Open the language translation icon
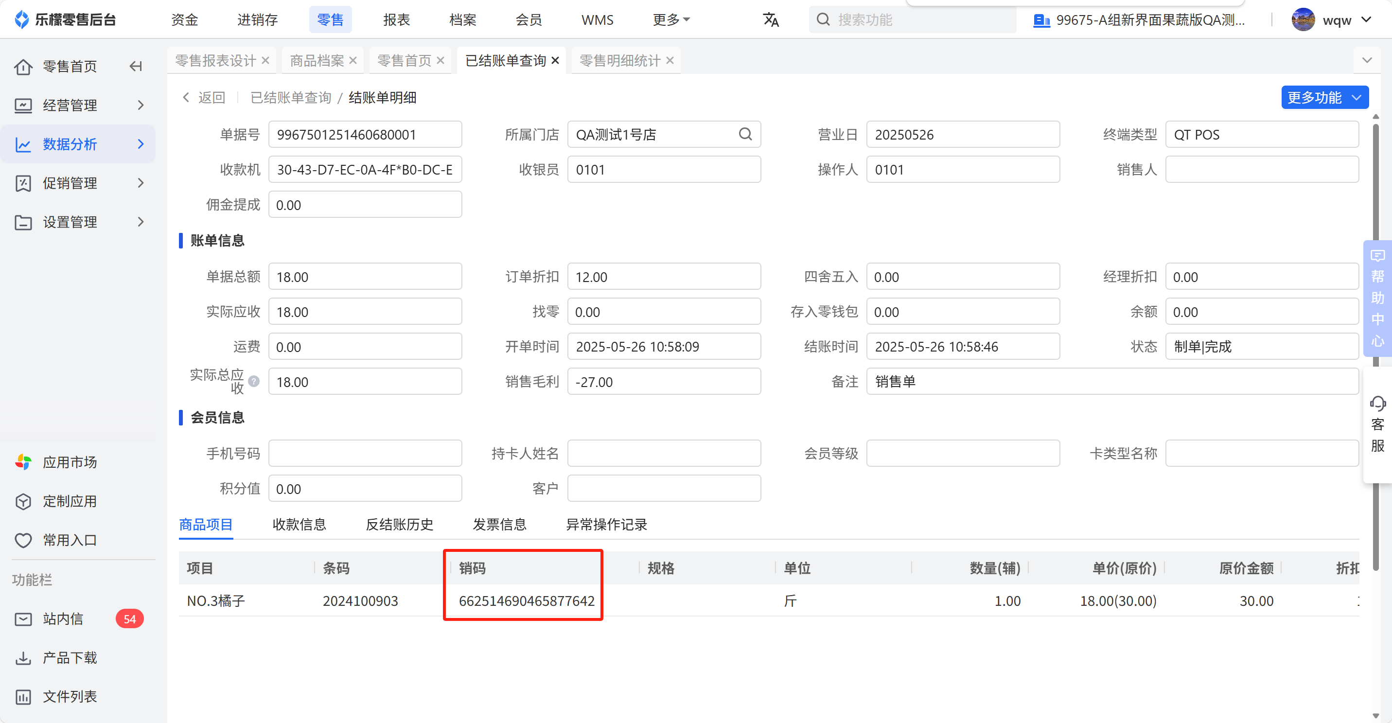The width and height of the screenshot is (1392, 723). pyautogui.click(x=771, y=20)
